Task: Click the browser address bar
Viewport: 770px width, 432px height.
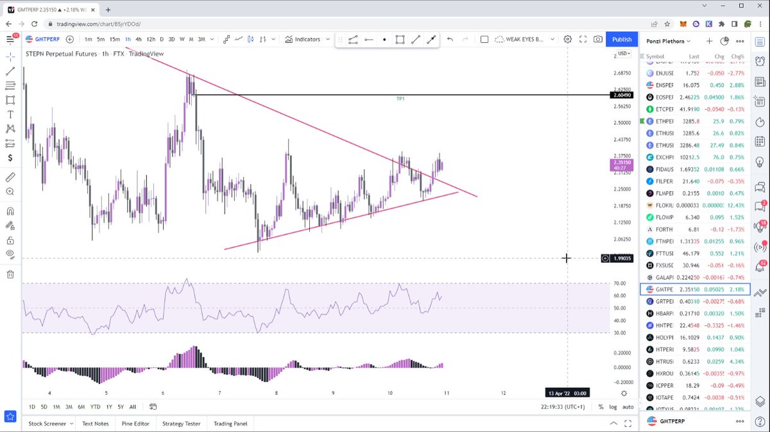Action: (x=346, y=24)
